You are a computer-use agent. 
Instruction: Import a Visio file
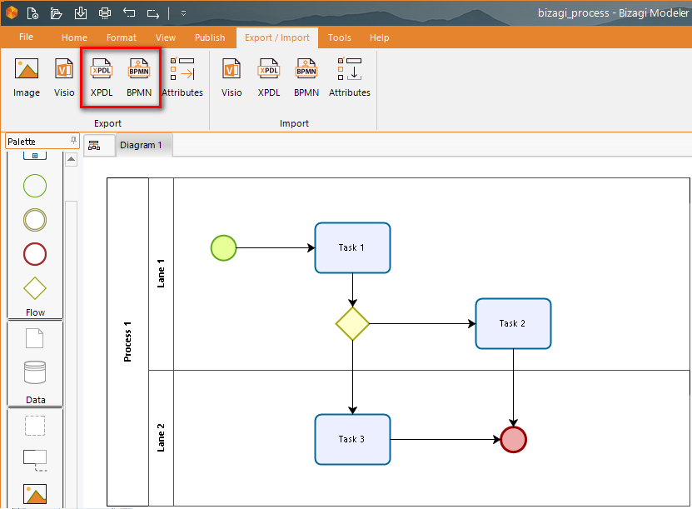(x=231, y=77)
